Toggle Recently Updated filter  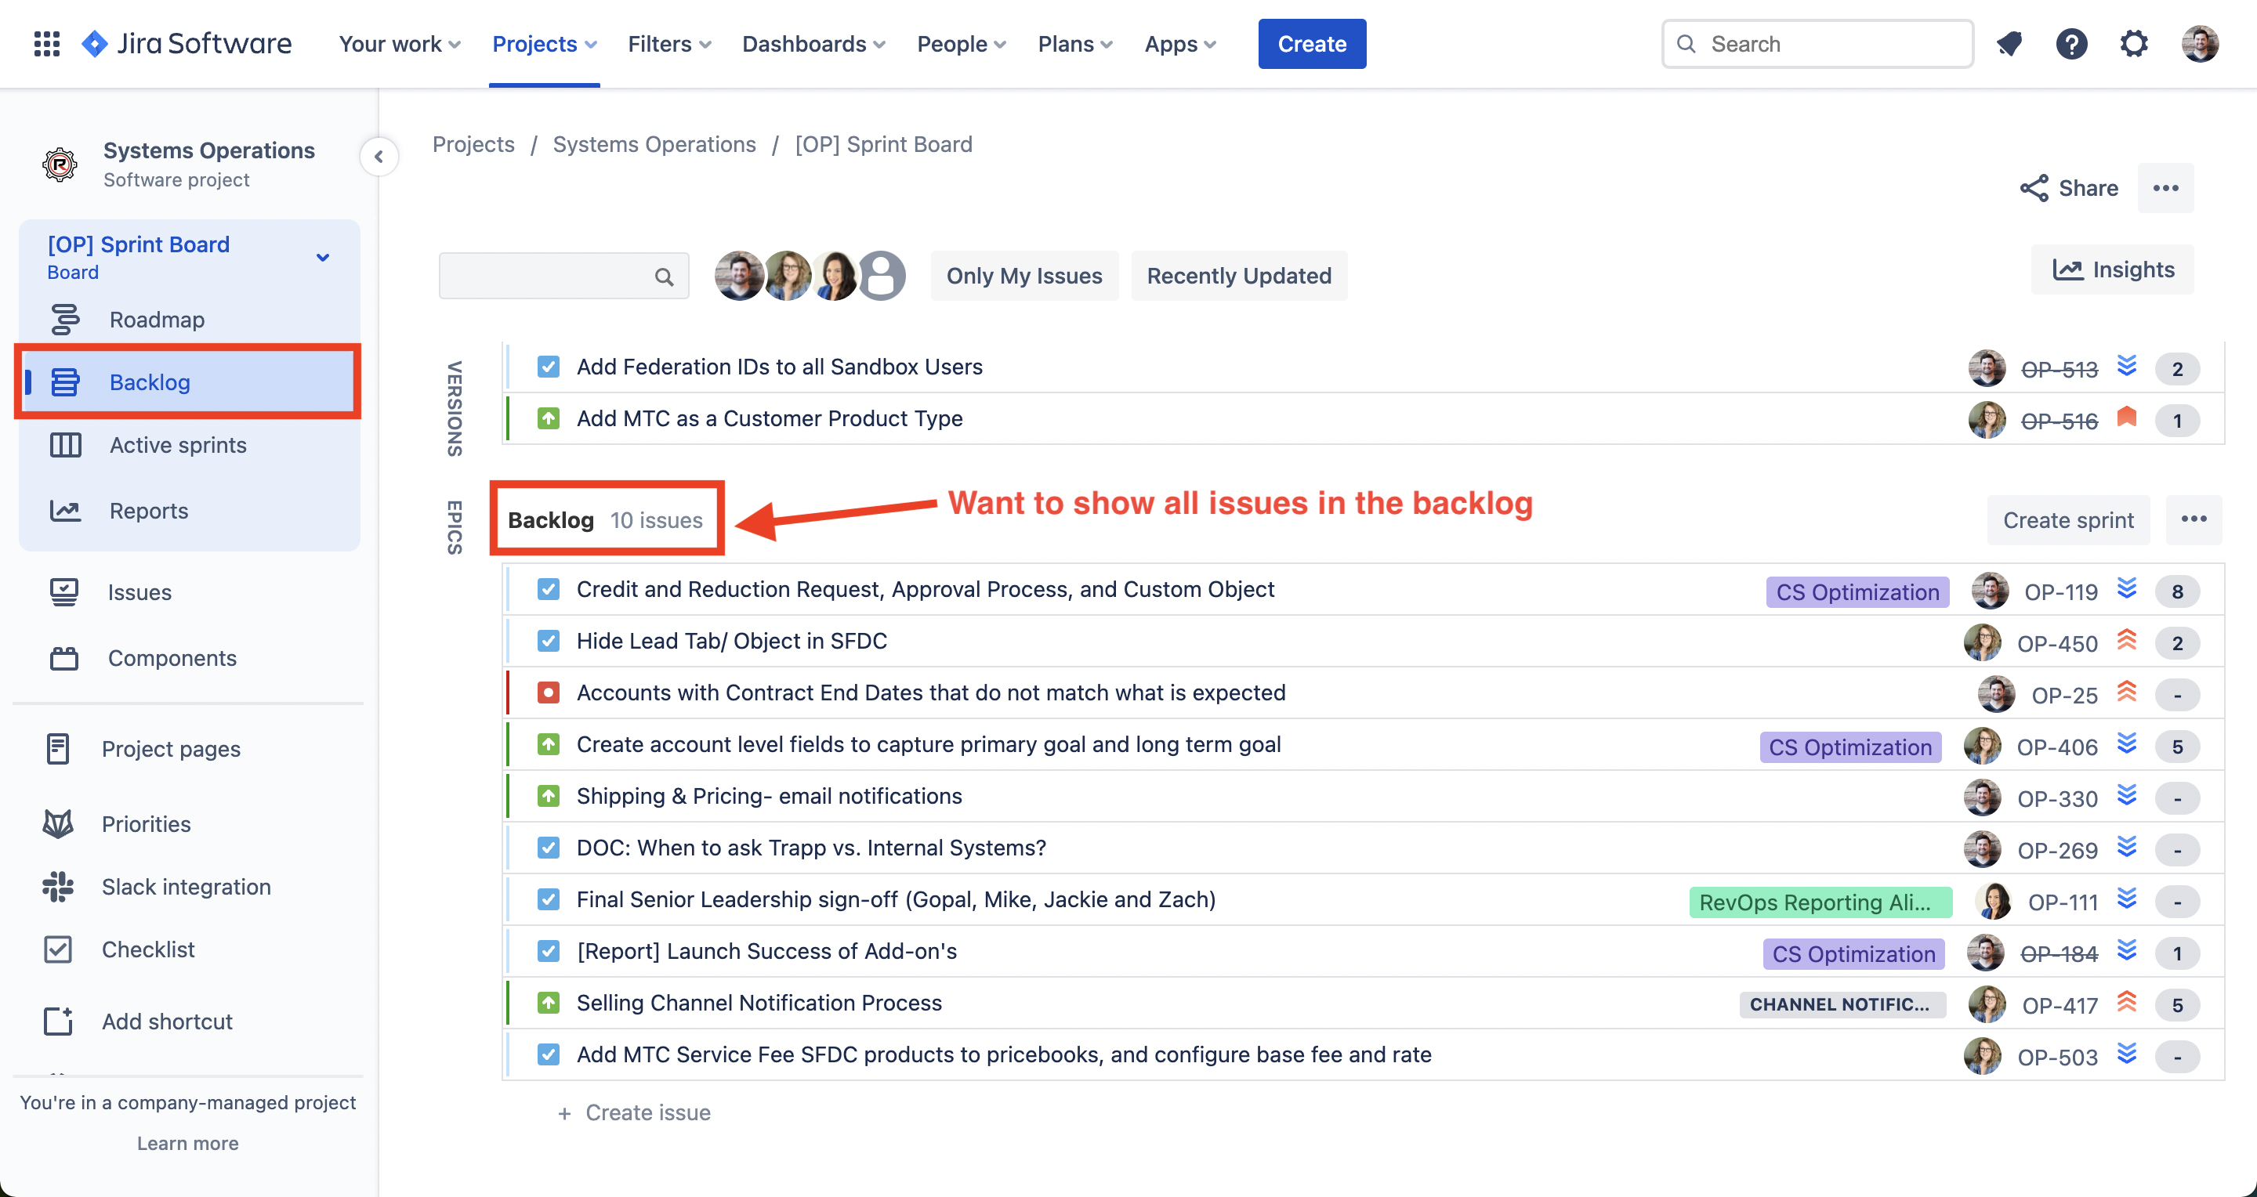pyautogui.click(x=1239, y=276)
